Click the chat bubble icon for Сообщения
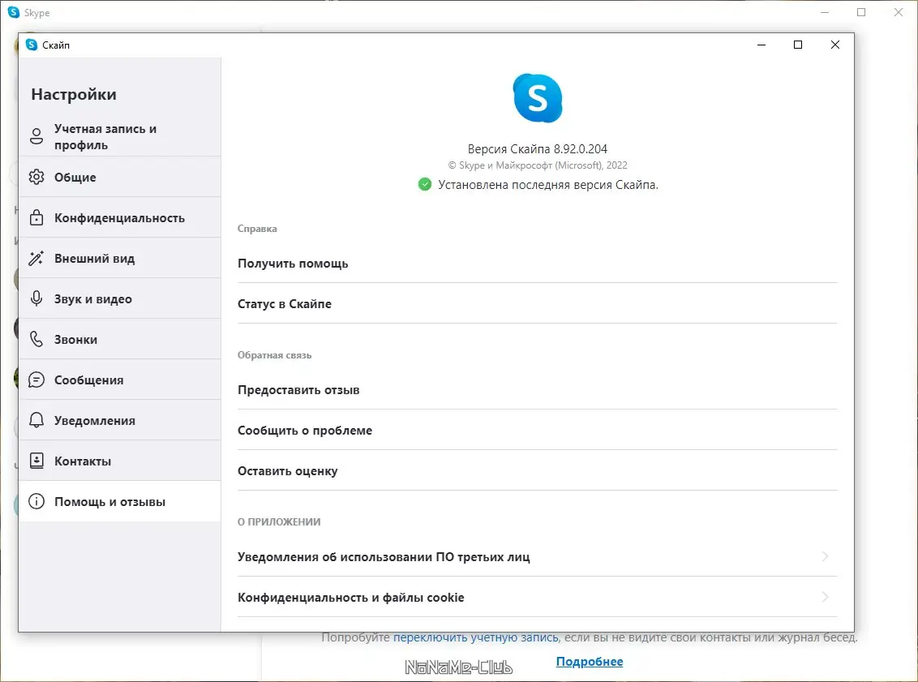The image size is (918, 682). pyautogui.click(x=36, y=380)
